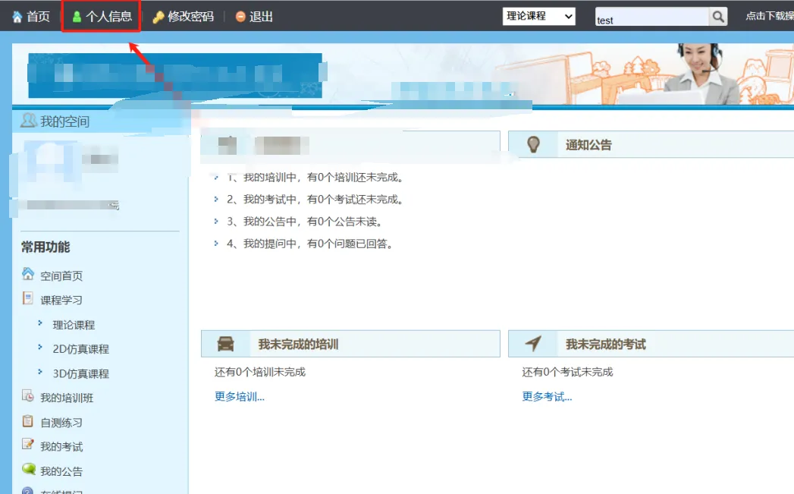Click 首页 text in top navigation
Image resolution: width=794 pixels, height=494 pixels.
[x=38, y=17]
